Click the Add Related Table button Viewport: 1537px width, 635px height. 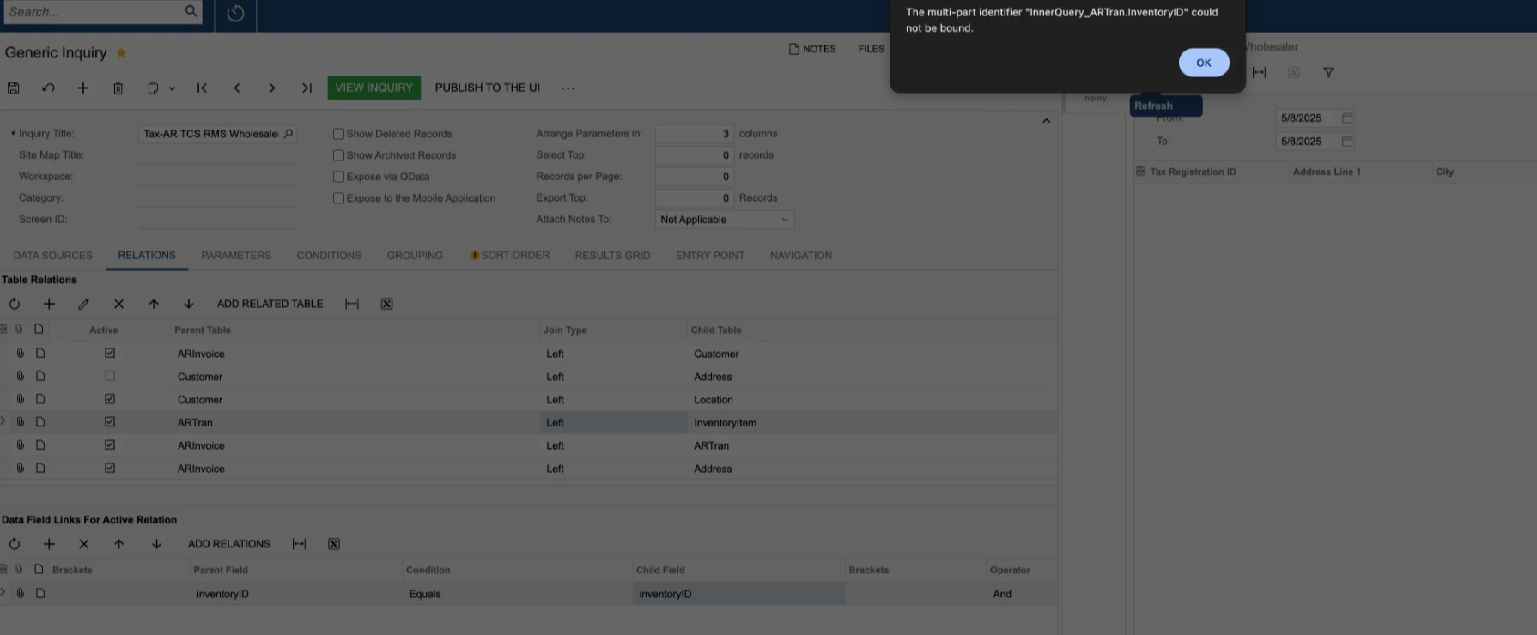click(270, 304)
